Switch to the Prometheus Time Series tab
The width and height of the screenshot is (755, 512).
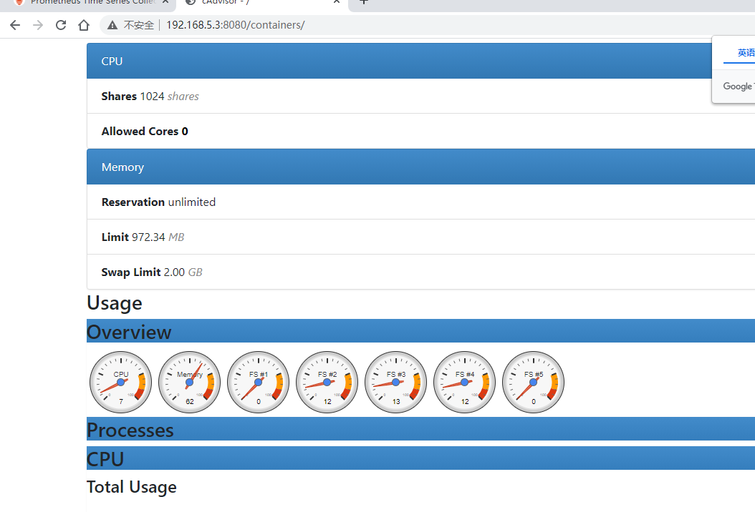pyautogui.click(x=86, y=3)
